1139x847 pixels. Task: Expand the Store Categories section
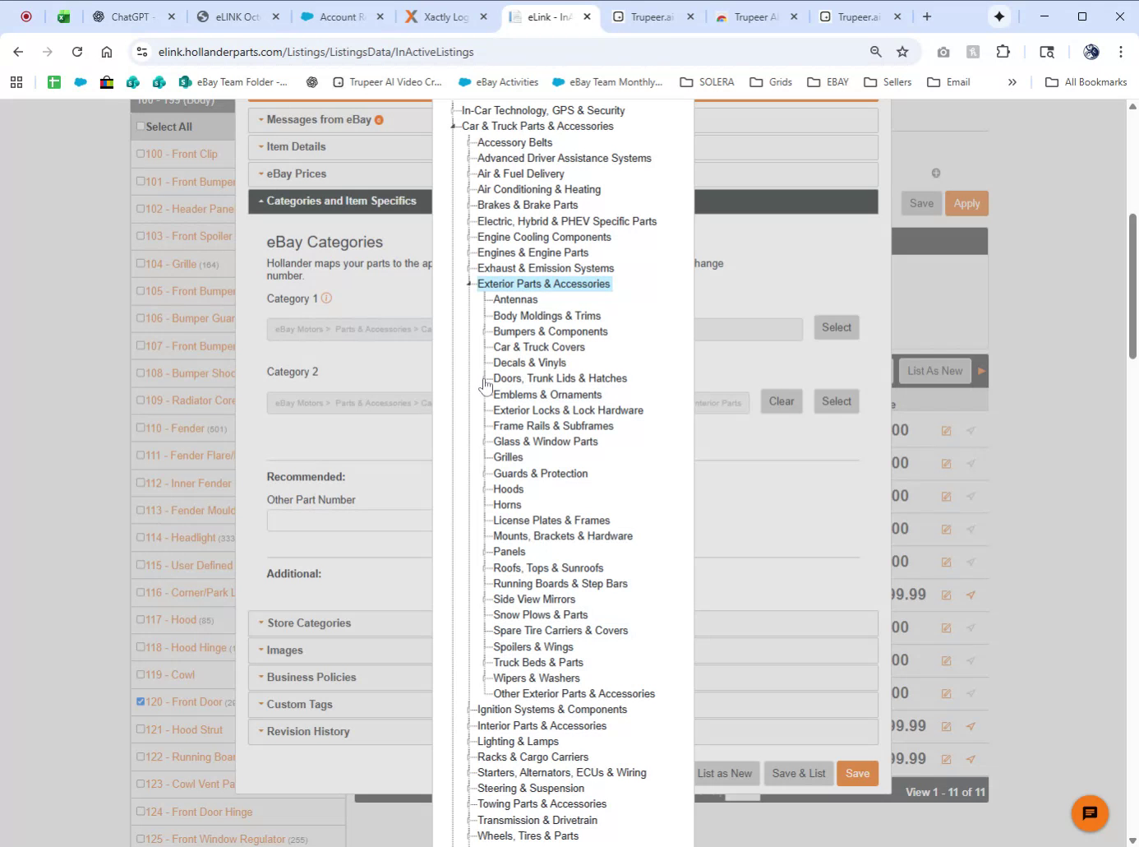pos(340,623)
